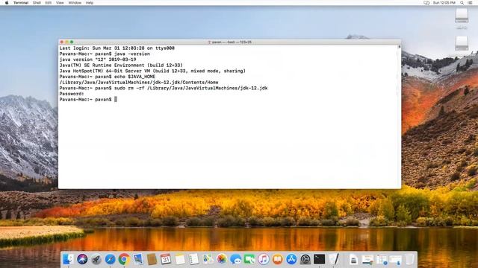Viewport: 478px width, 268px height.
Task: Open Launchpad rocket icon in Dock
Action: tap(96, 259)
